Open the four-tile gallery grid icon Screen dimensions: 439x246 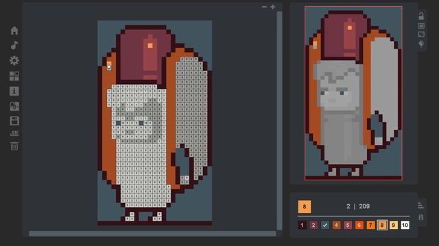tap(14, 76)
